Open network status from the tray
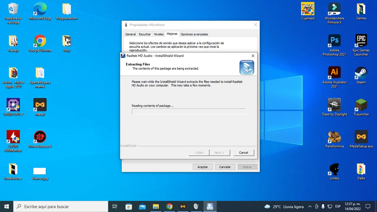Image resolution: width=377 pixels, height=212 pixels. (x=330, y=206)
